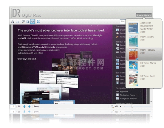Click the 'Only sky's the limit.' text
This screenshot has width=164, height=128.
27,59
